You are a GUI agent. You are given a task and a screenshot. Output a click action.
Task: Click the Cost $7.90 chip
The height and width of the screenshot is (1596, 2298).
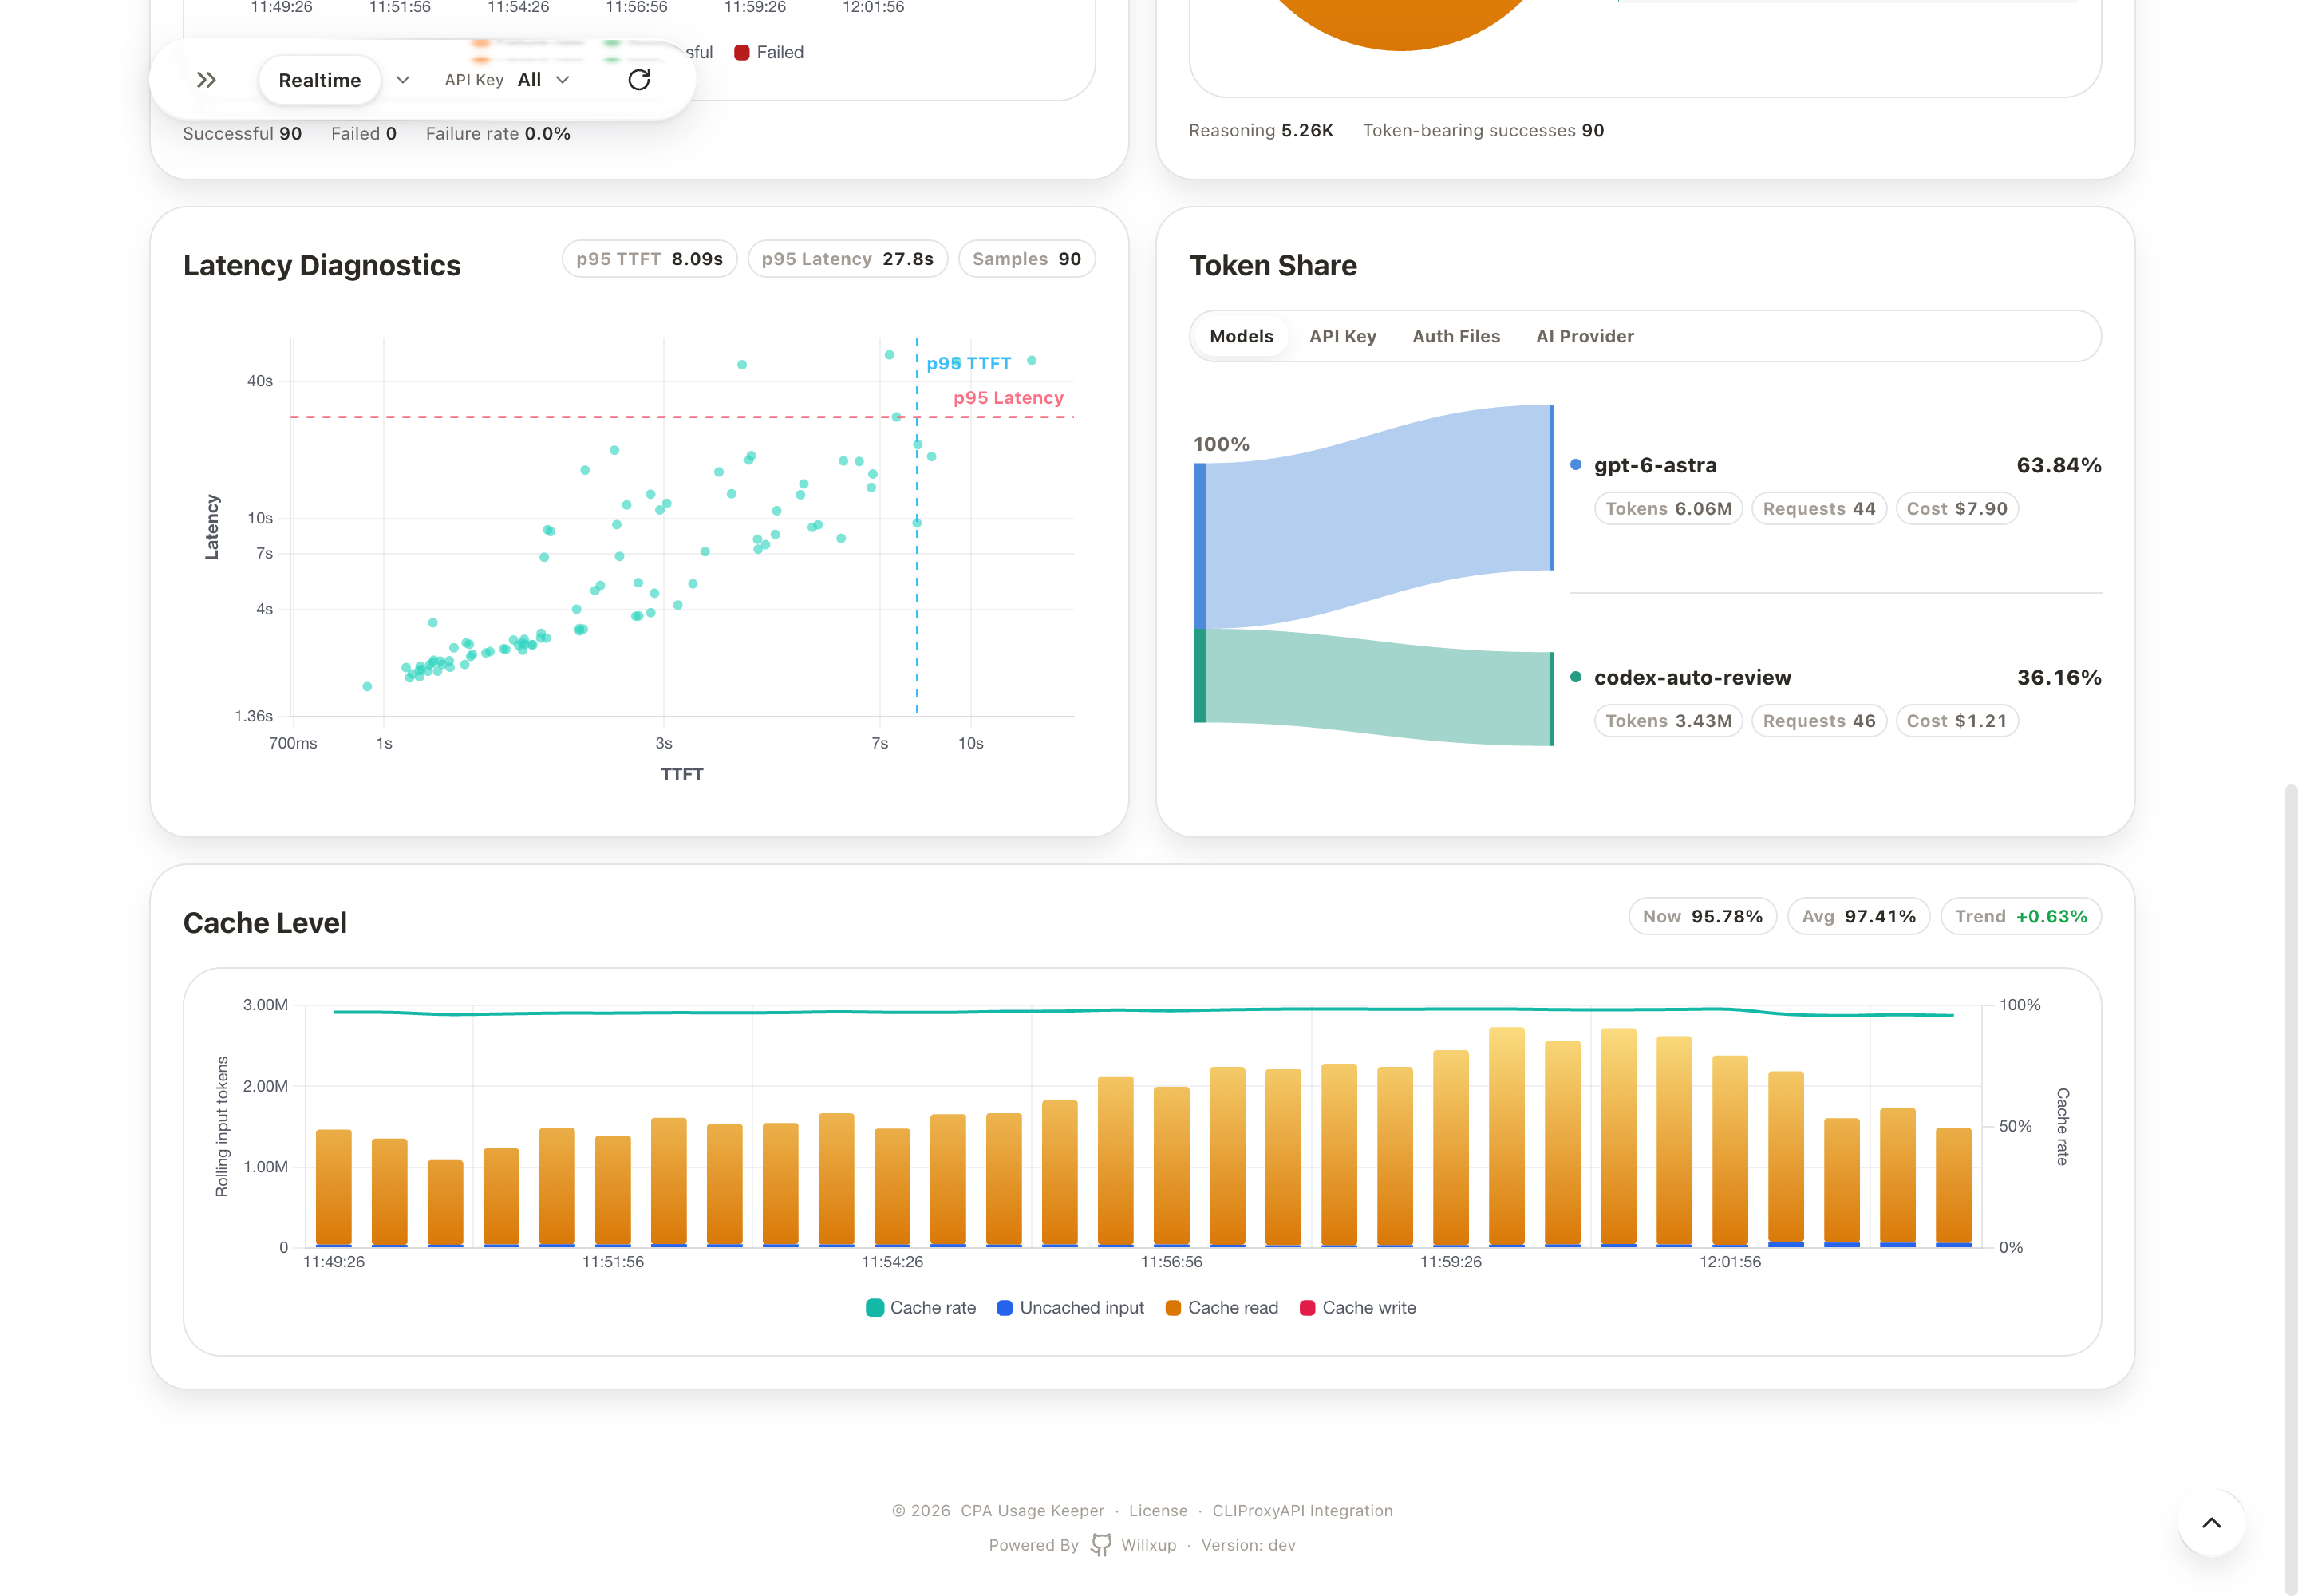coord(1956,509)
